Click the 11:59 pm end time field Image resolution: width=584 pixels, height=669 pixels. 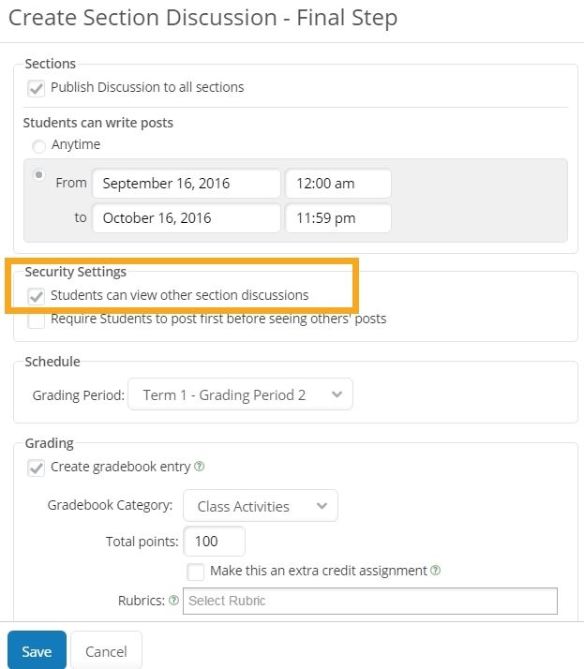[337, 218]
